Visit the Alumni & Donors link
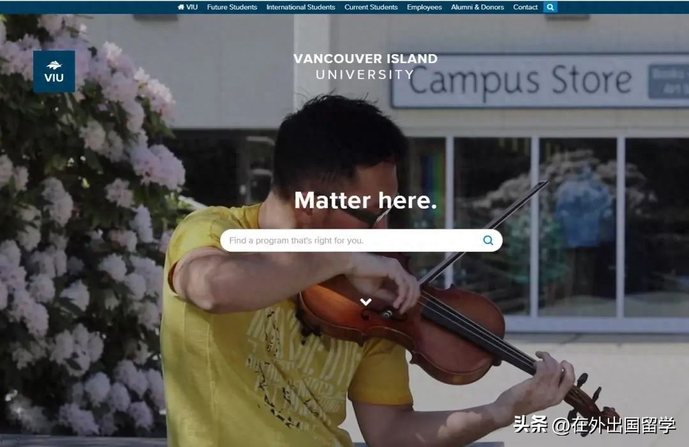Screen dimensions: 689x447 click(477, 7)
